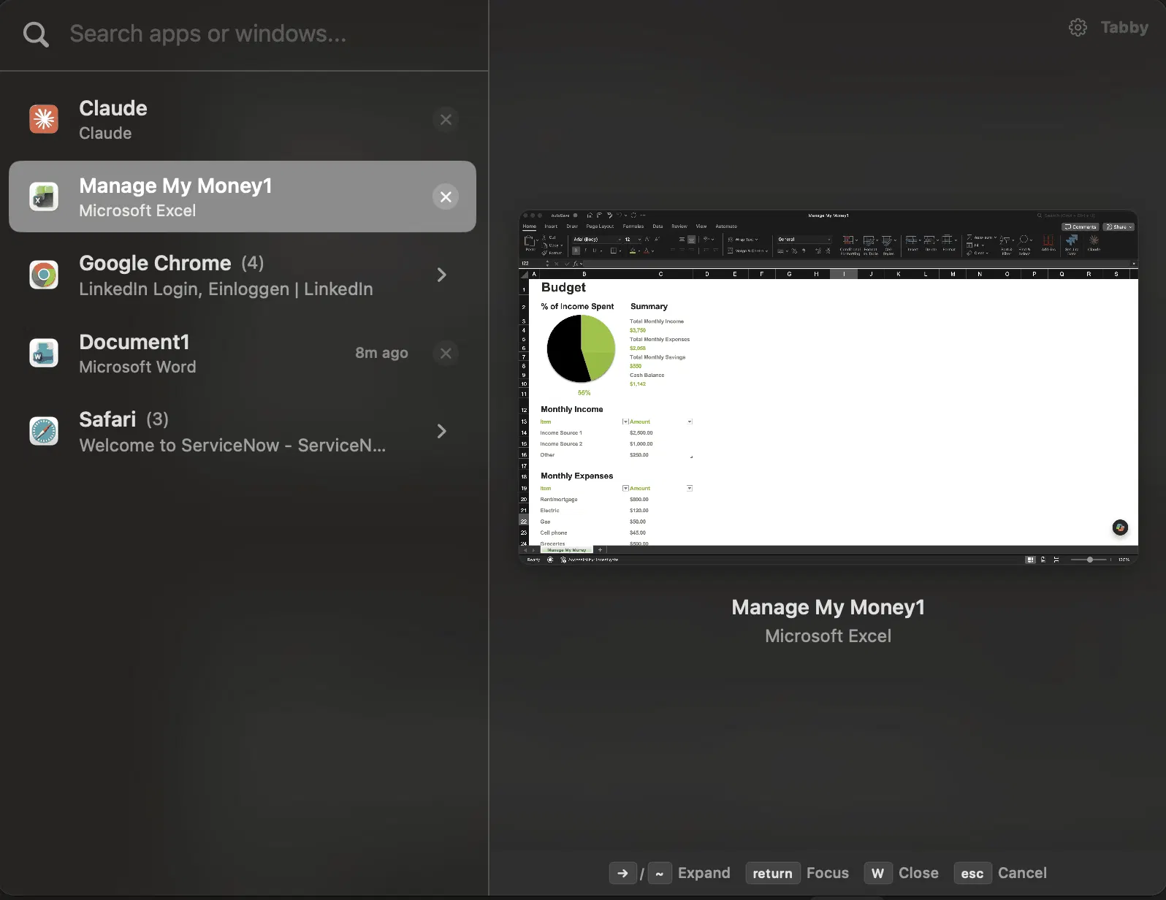
Task: Click the Welcome to ServiceNow subtitle
Action: (232, 446)
